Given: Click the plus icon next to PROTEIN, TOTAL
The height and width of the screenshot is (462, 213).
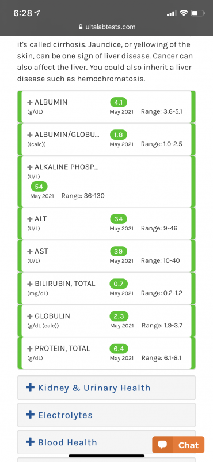Looking at the screenshot, I should (30, 349).
